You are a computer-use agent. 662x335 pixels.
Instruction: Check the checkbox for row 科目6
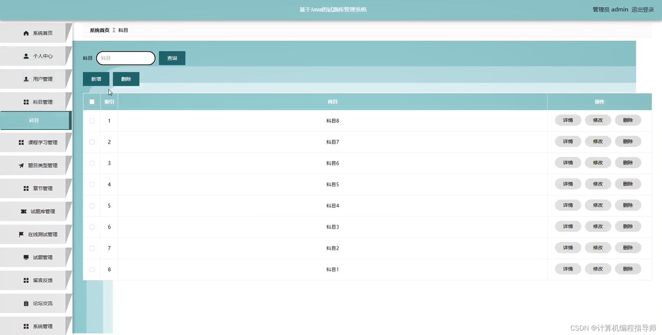tap(92, 163)
